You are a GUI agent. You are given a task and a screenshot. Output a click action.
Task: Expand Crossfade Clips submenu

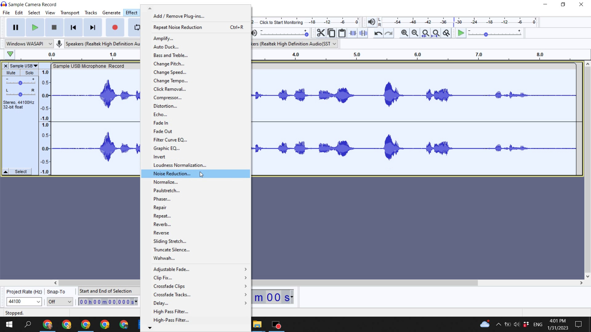tap(195, 286)
